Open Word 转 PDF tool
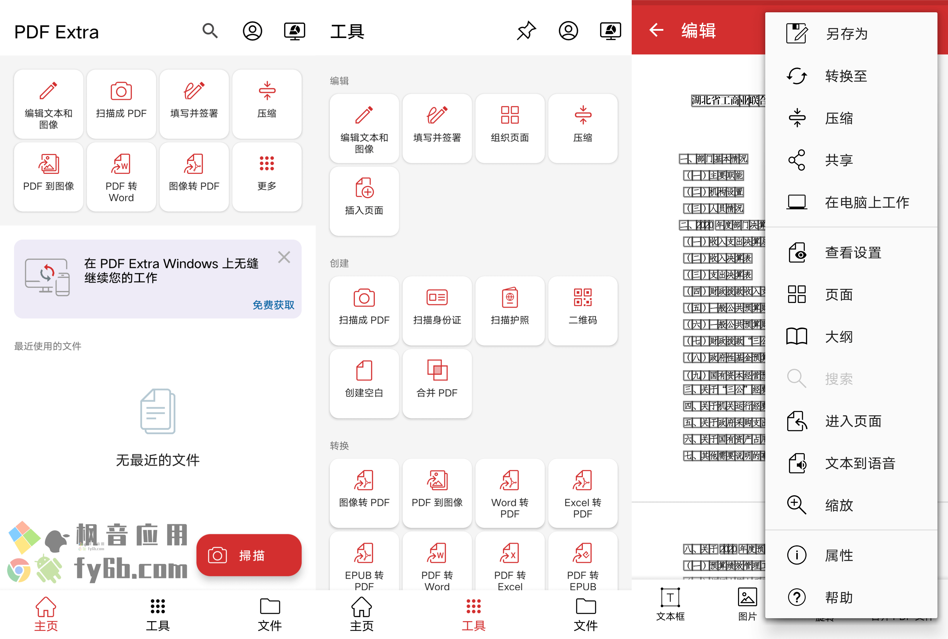The image size is (948, 639). (x=510, y=494)
